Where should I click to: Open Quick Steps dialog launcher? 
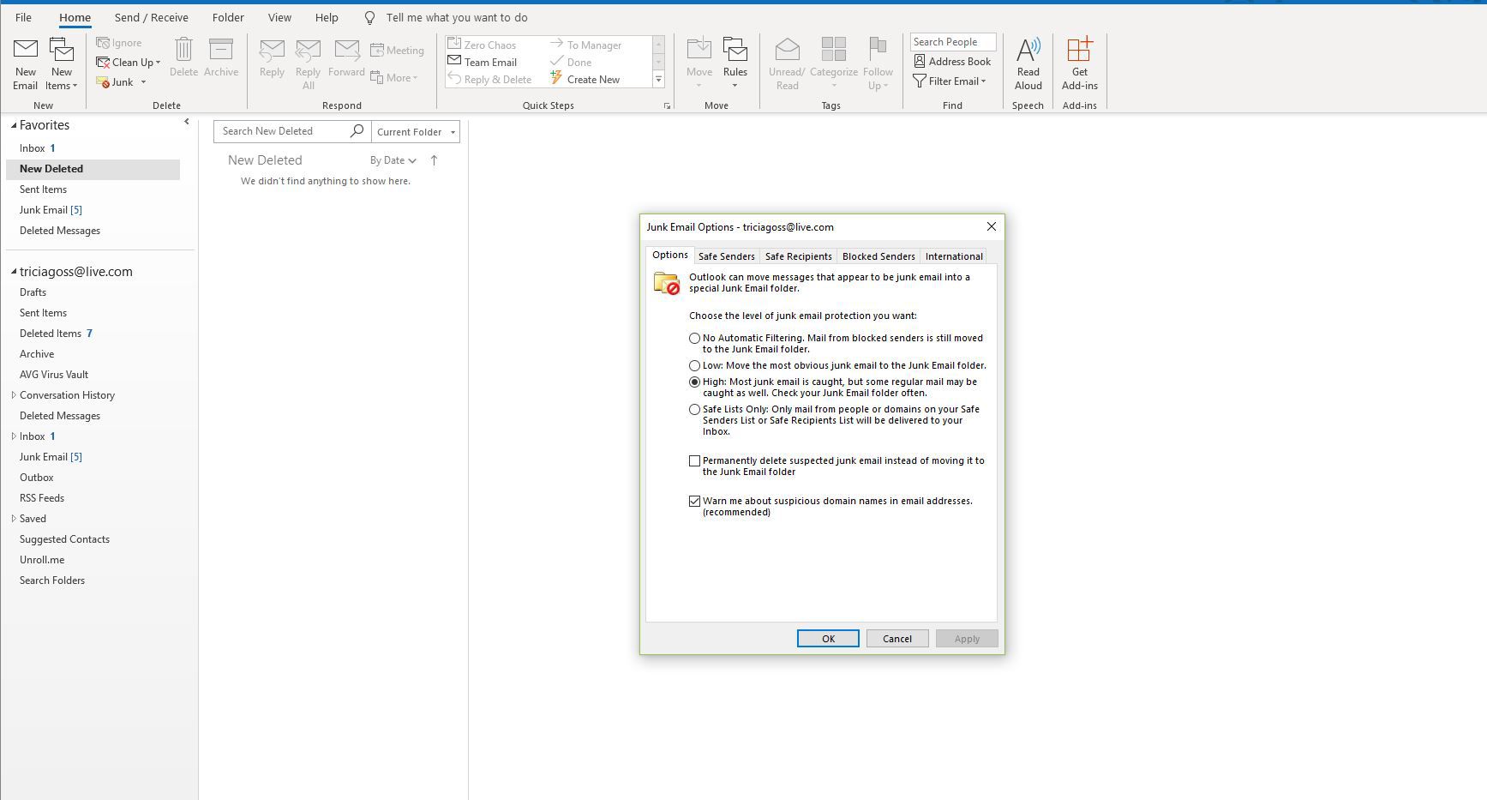click(x=666, y=105)
